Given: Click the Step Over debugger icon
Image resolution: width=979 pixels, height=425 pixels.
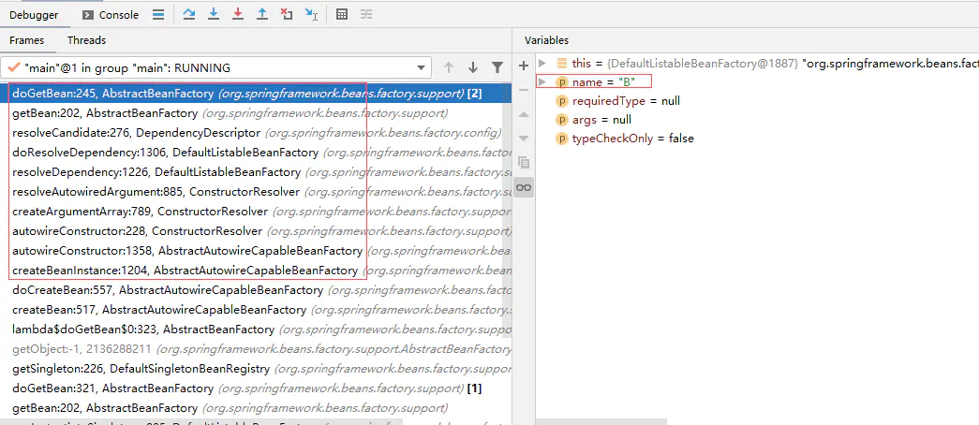Looking at the screenshot, I should tap(188, 14).
